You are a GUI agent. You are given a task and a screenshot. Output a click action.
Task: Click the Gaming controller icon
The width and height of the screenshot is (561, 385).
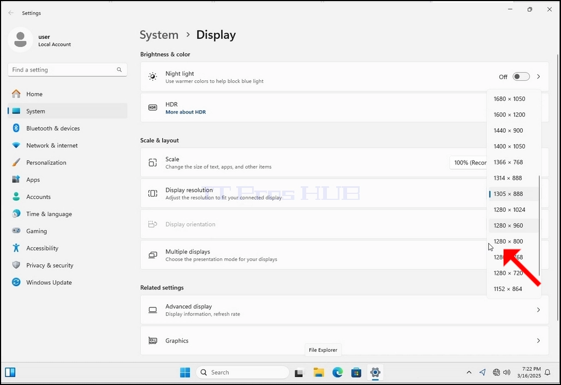coord(16,230)
